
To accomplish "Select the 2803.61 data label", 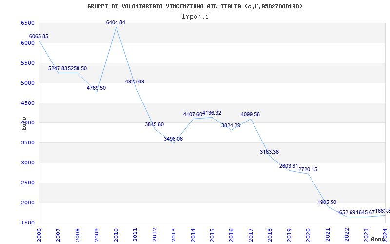I will point(289,166).
